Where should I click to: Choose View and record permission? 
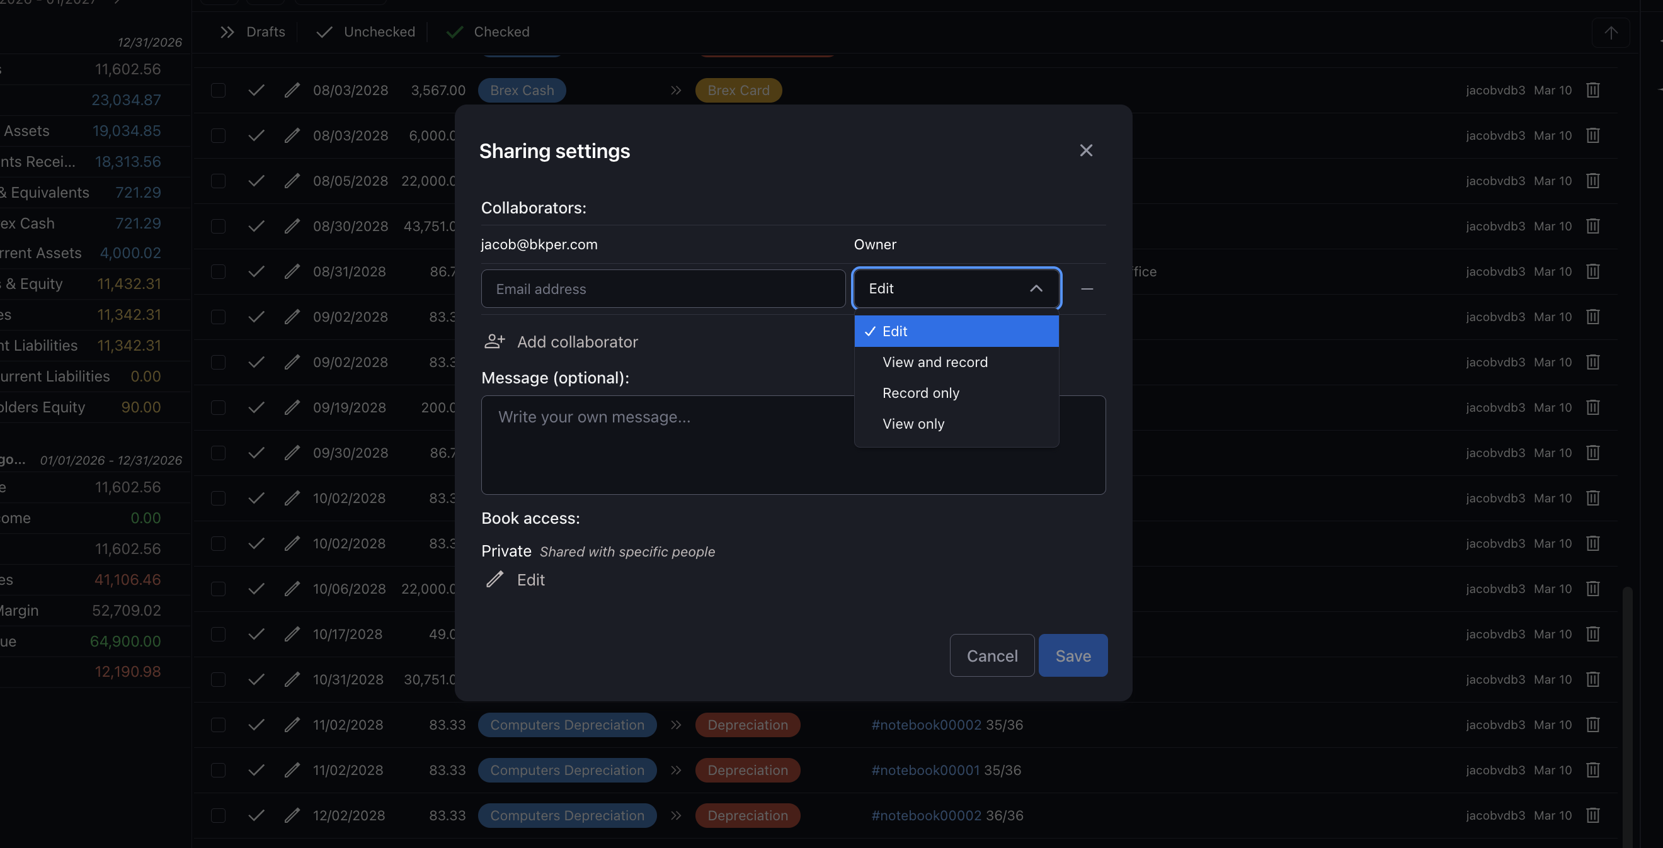point(956,362)
